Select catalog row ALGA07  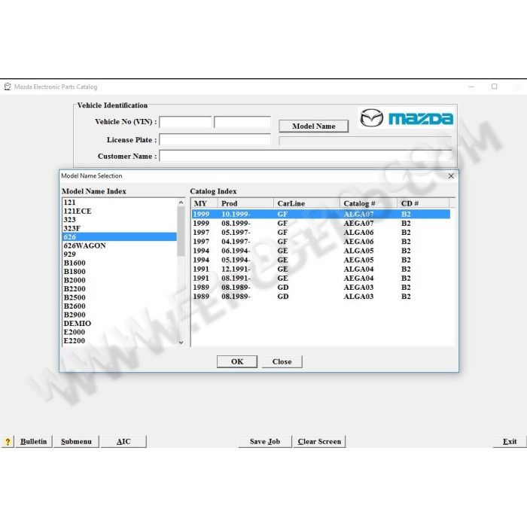(321, 214)
